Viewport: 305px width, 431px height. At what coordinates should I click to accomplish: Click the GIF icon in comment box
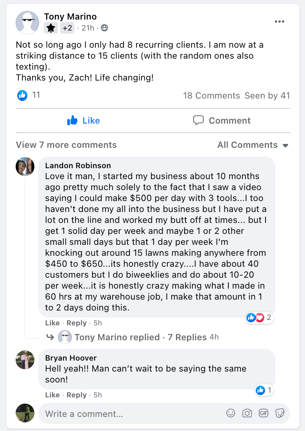click(x=263, y=413)
